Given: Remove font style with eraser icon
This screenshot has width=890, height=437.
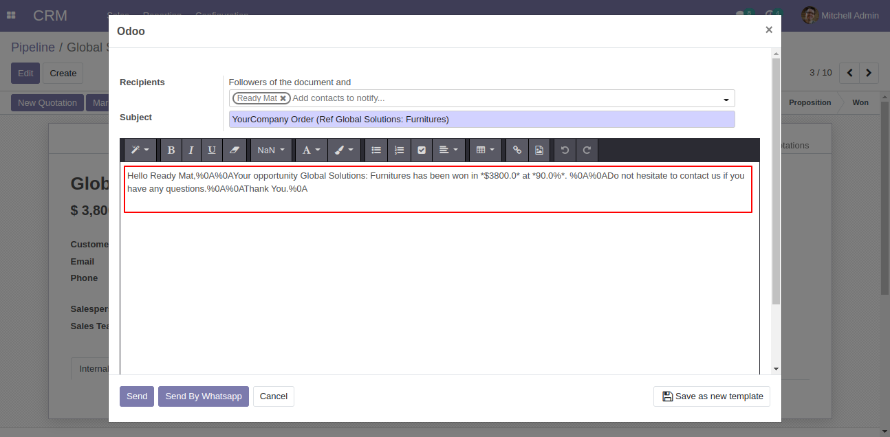Looking at the screenshot, I should [x=235, y=150].
